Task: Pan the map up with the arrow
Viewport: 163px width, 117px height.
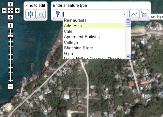Action: point(10,4)
